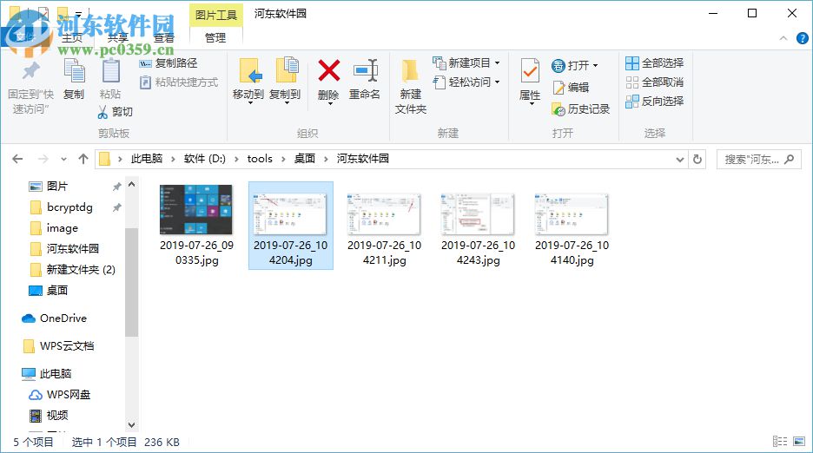Open the Manage tab under Picture Tools

coord(215,38)
